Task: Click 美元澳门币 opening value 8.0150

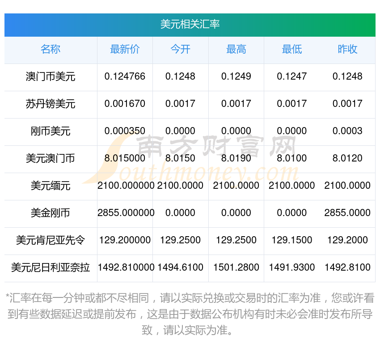Action: coord(180,158)
